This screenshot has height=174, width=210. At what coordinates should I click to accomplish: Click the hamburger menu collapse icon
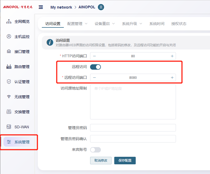point(41,7)
